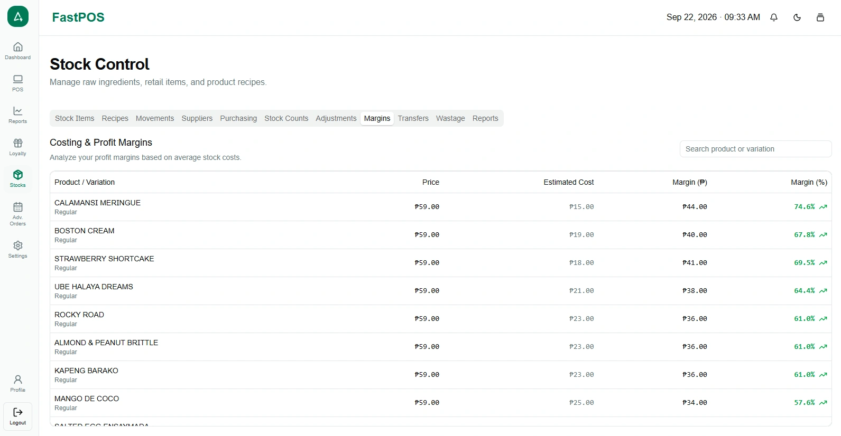Click ALMOND & PEANUT BRITTLE product name
This screenshot has width=841, height=436.
click(x=106, y=343)
